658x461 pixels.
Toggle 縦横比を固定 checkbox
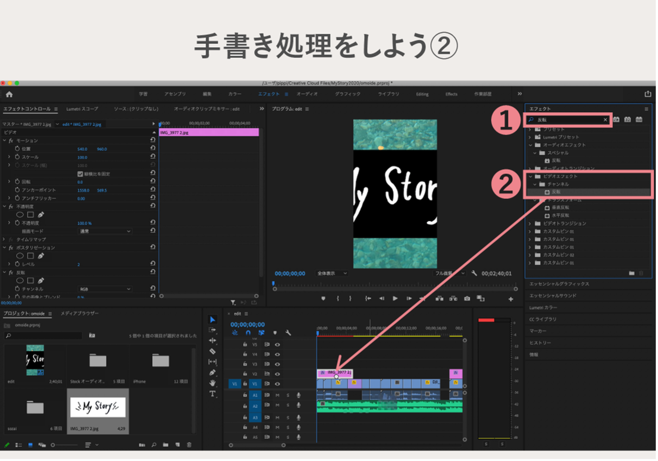tap(80, 174)
